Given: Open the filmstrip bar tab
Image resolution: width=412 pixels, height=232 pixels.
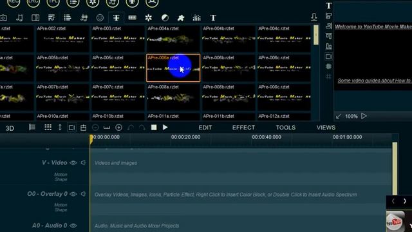Looking at the screenshot, I should pyautogui.click(x=132, y=17).
